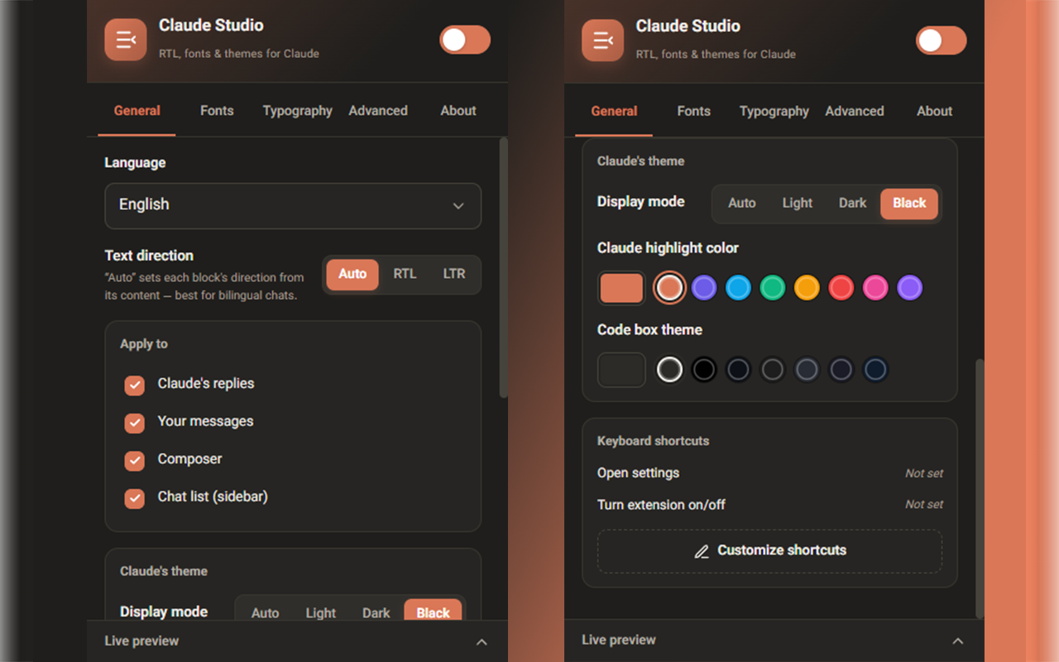Set Text direction to Auto
This screenshot has width=1059, height=662.
[352, 274]
